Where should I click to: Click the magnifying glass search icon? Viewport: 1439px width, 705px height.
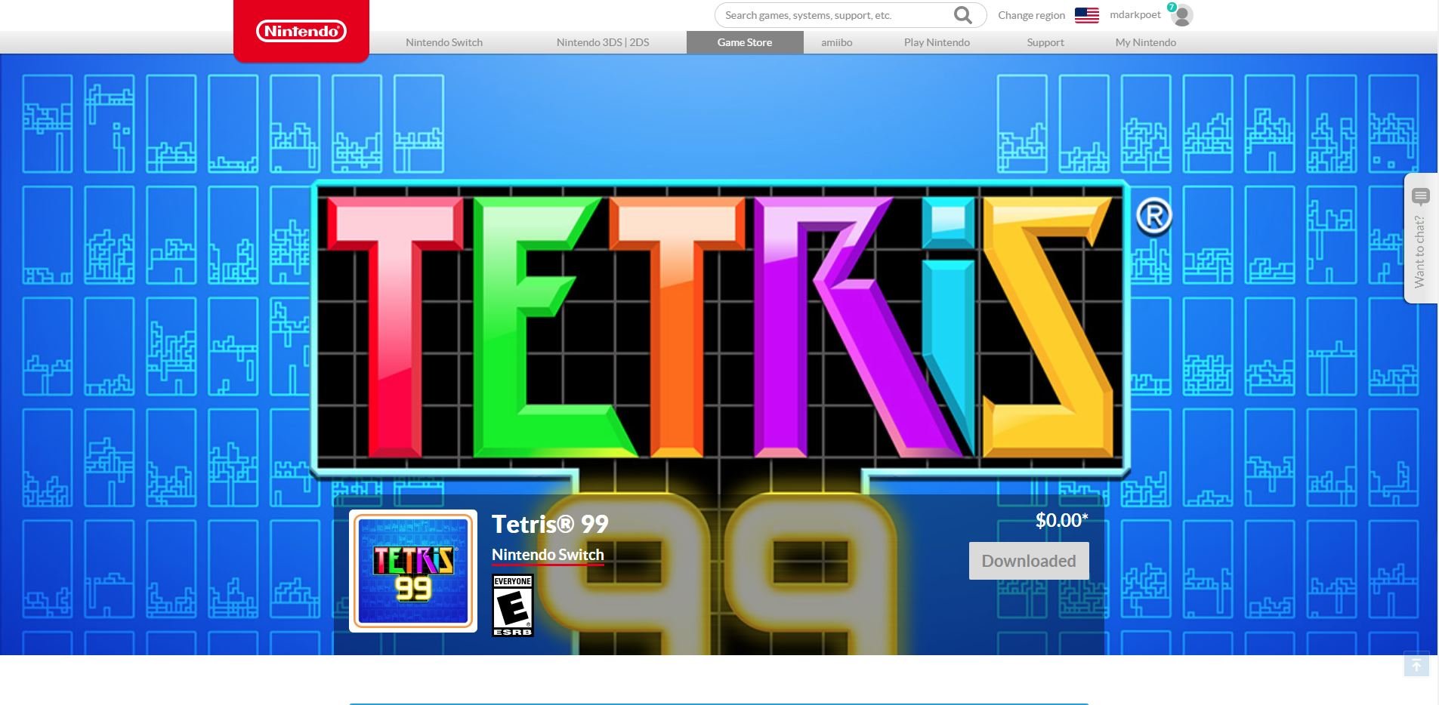tap(962, 15)
